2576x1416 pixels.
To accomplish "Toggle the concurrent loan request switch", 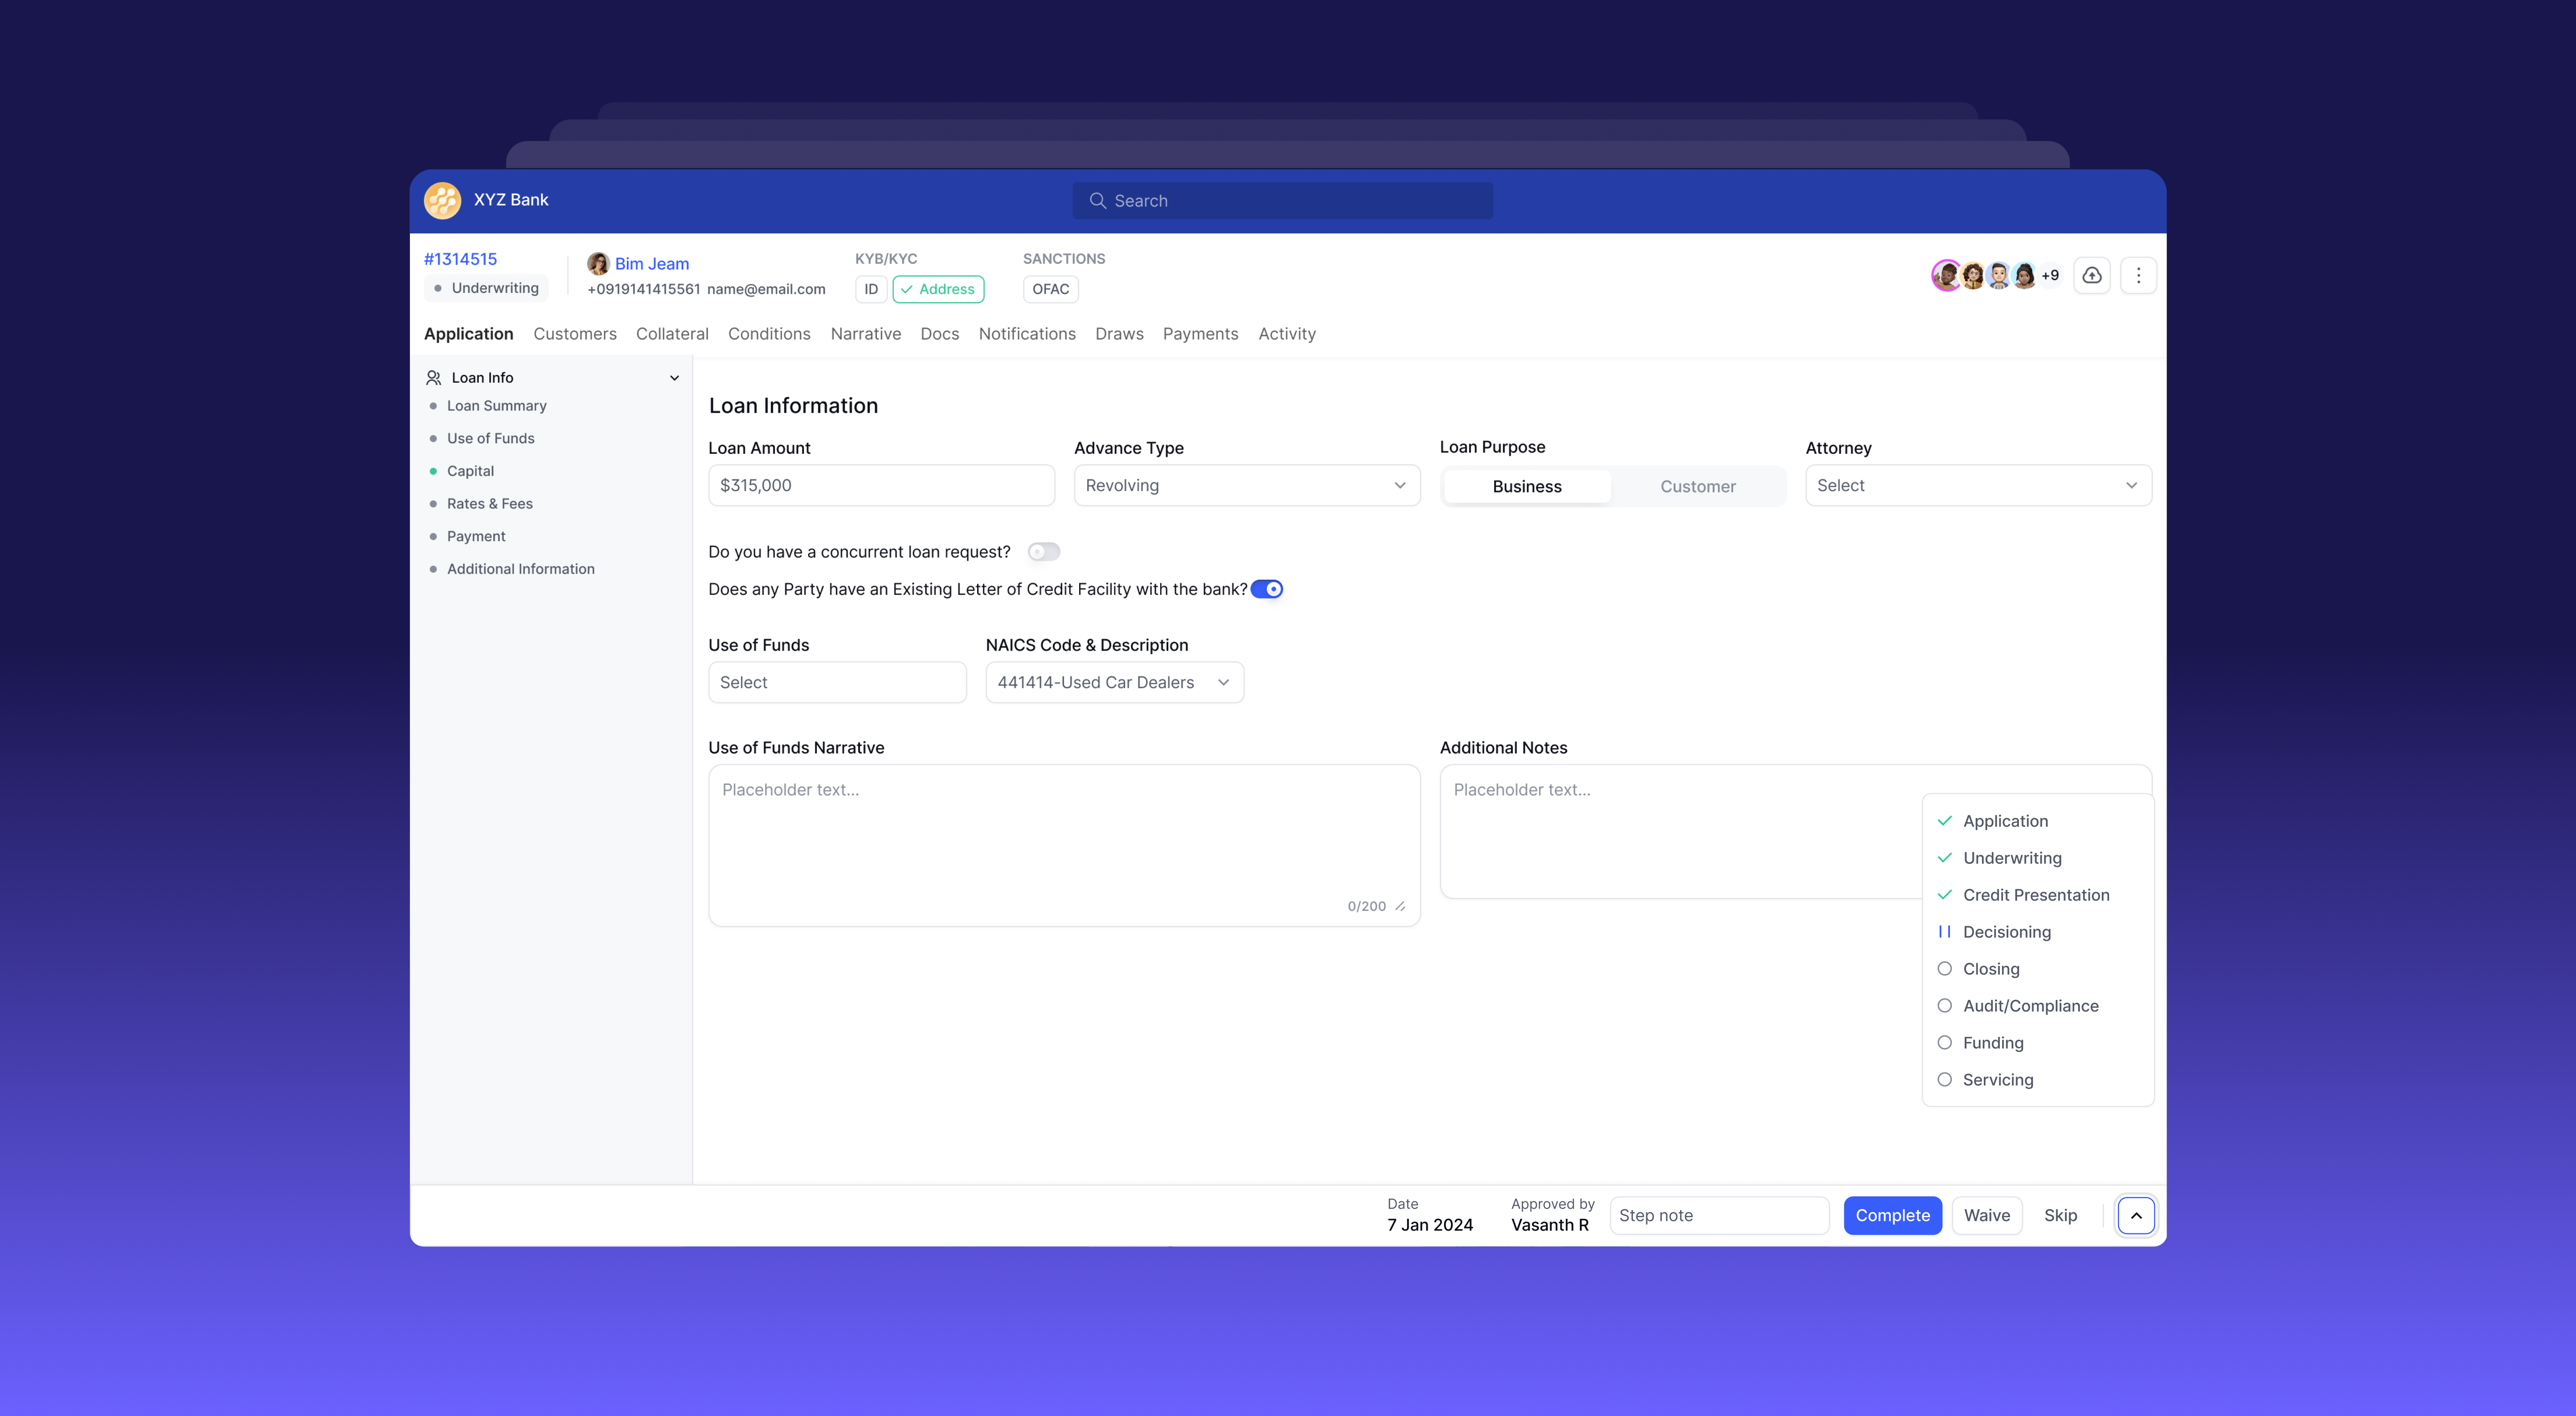I will tap(1044, 552).
